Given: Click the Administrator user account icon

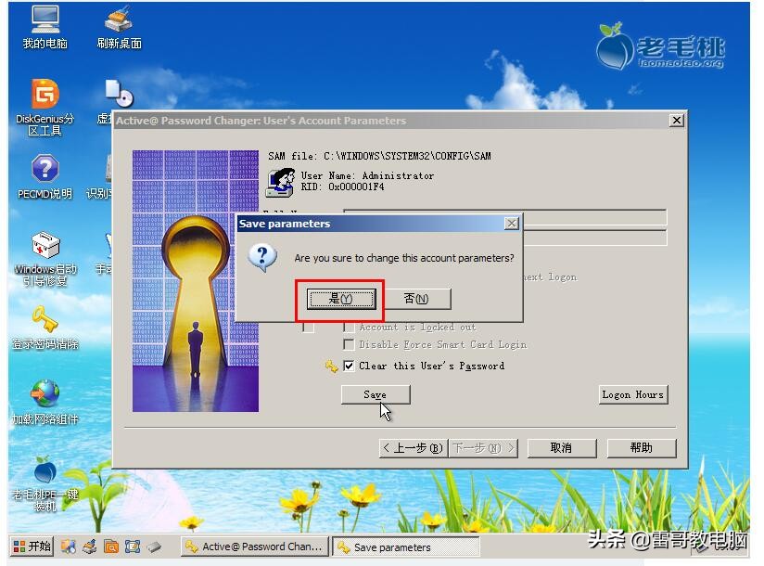Looking at the screenshot, I should click(281, 183).
